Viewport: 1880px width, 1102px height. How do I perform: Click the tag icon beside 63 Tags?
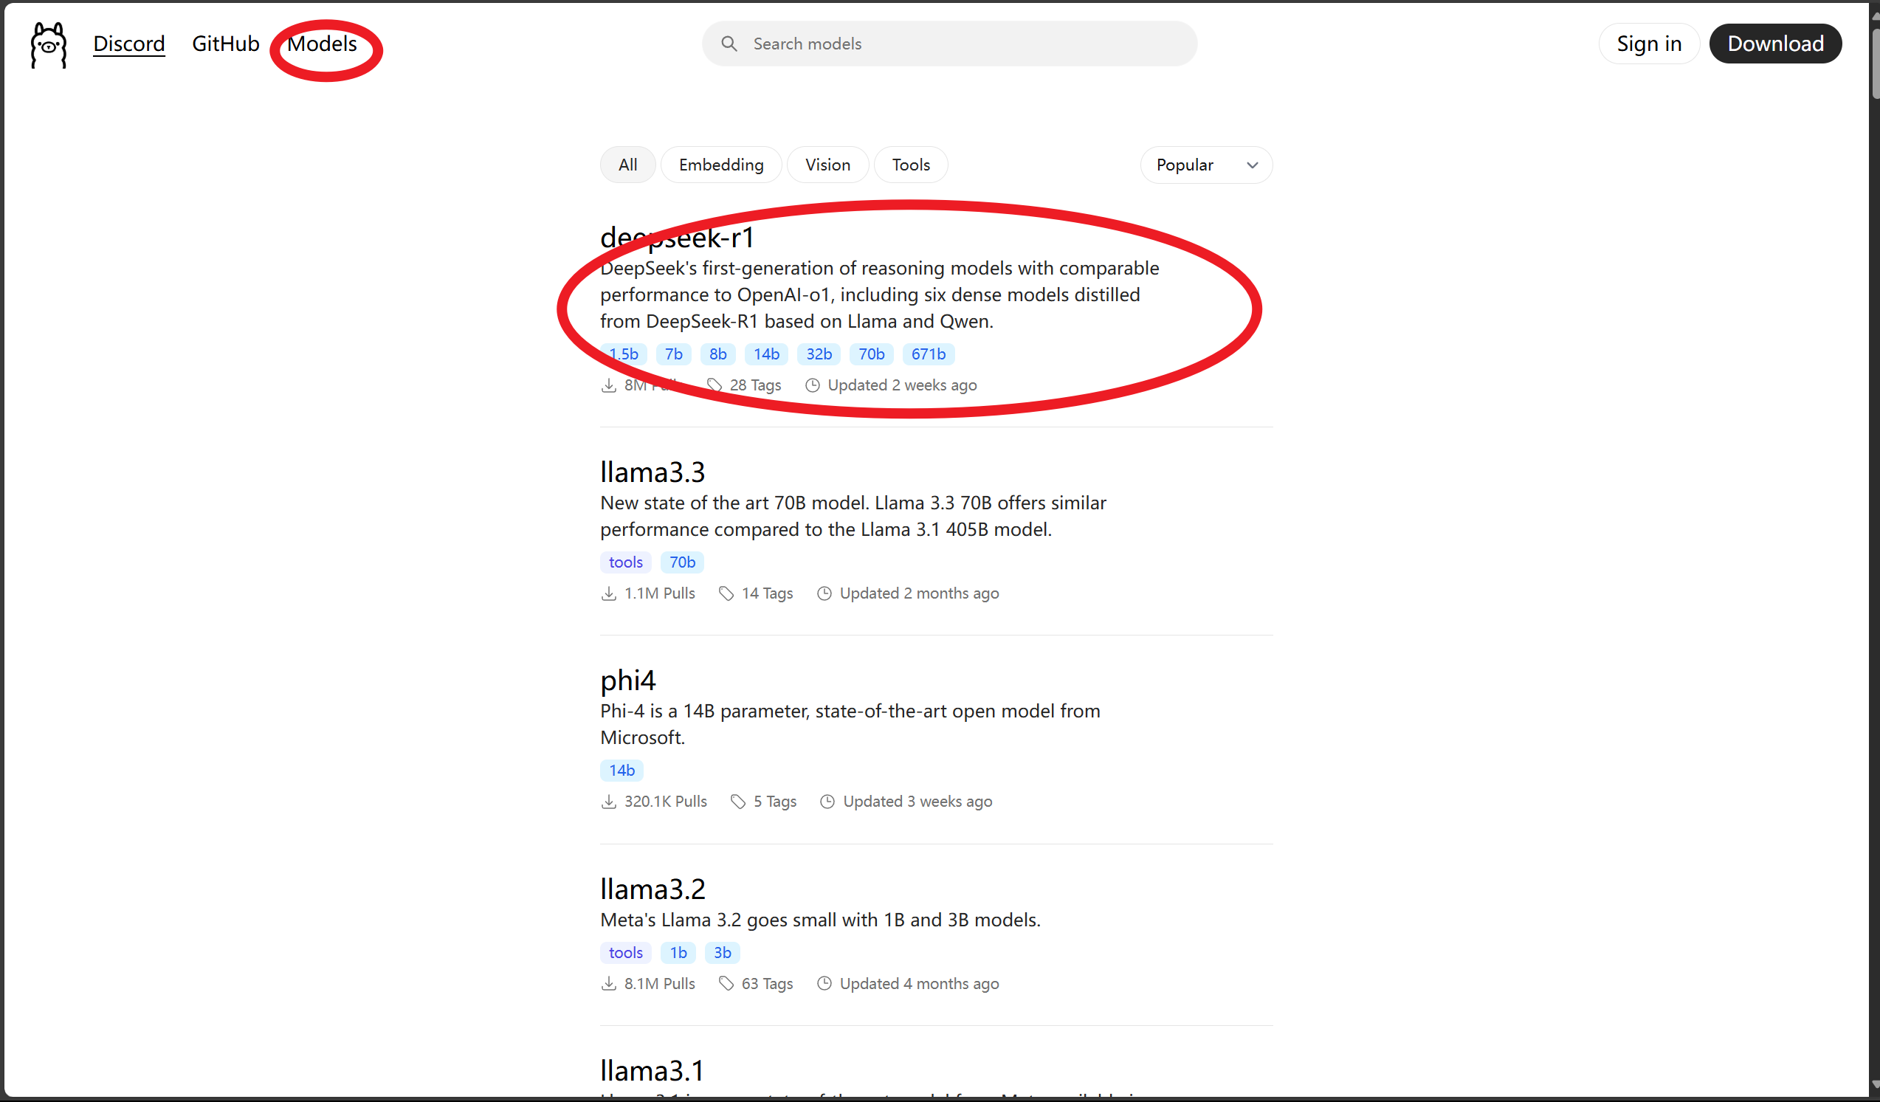(x=726, y=983)
